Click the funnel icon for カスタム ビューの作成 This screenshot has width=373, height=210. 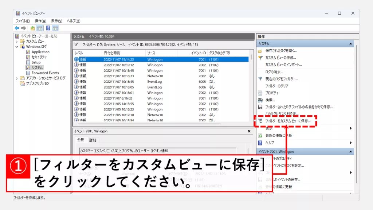point(260,58)
